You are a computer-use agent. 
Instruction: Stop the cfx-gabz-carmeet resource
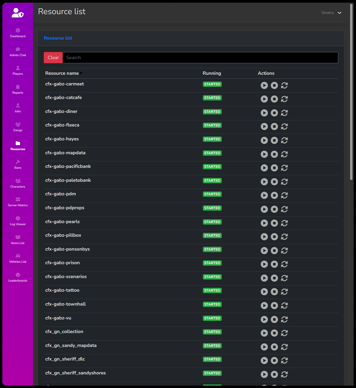click(274, 85)
